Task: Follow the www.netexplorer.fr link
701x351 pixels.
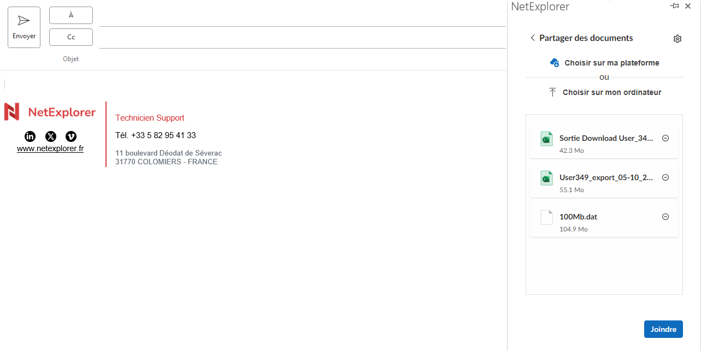Action: pos(50,148)
